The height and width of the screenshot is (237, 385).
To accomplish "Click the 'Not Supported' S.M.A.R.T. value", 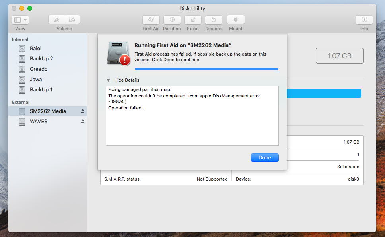I will [212, 179].
